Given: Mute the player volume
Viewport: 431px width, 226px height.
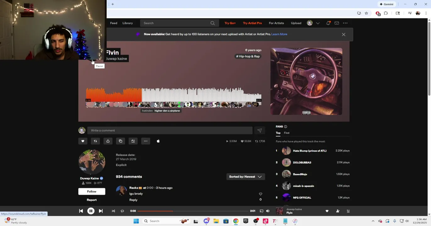Looking at the screenshot, I should click(268, 211).
